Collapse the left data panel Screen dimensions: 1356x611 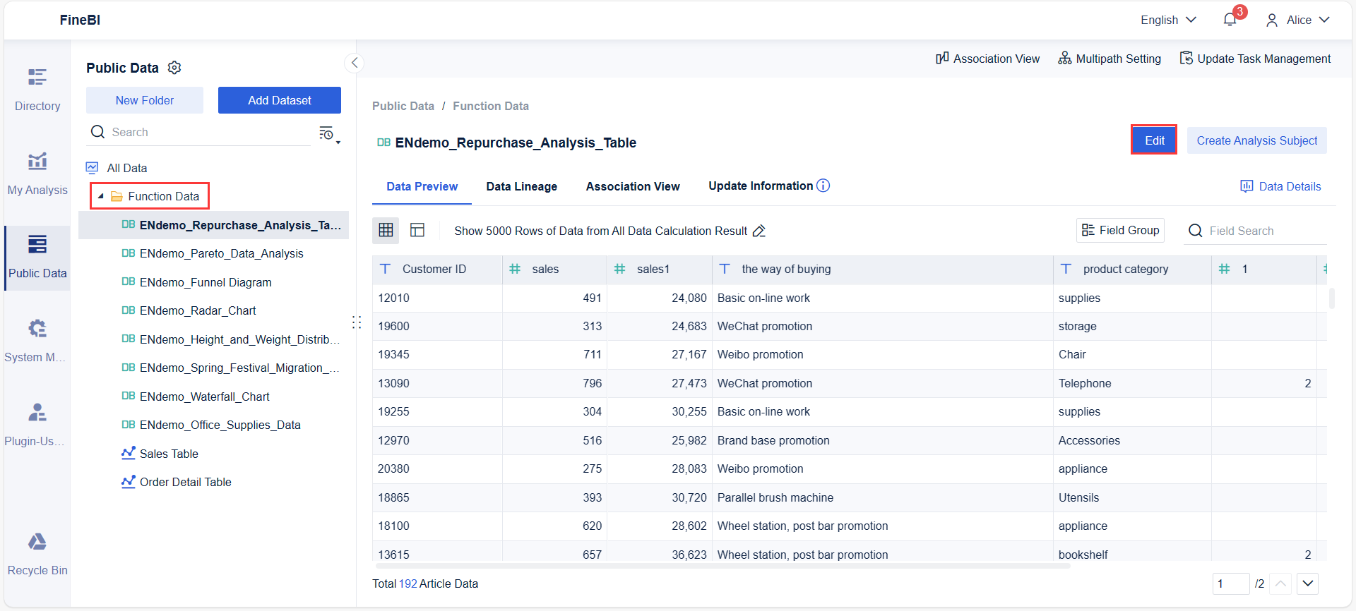(x=355, y=63)
